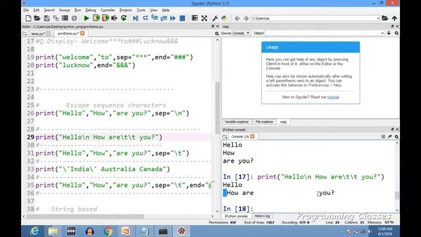Run the file with green play icon
Viewport: 421px width, 237px height.
86,18
